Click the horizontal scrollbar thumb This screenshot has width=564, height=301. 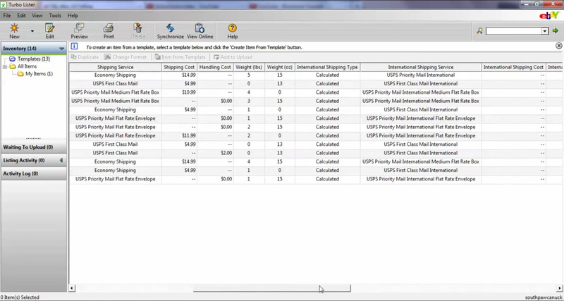pos(271,288)
